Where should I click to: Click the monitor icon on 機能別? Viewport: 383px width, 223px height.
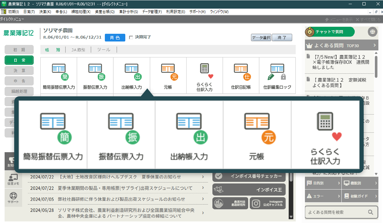(x=347, y=183)
